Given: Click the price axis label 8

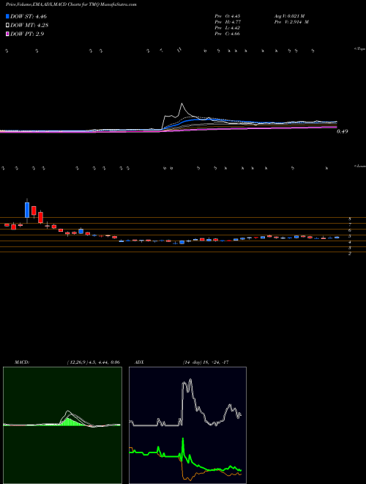Looking at the screenshot, I should [350, 219].
